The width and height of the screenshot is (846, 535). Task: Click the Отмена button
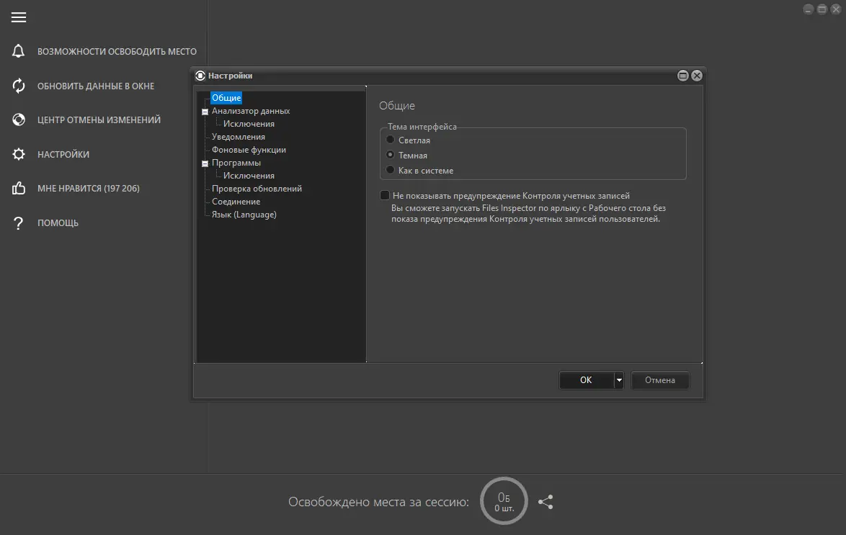[x=660, y=380]
